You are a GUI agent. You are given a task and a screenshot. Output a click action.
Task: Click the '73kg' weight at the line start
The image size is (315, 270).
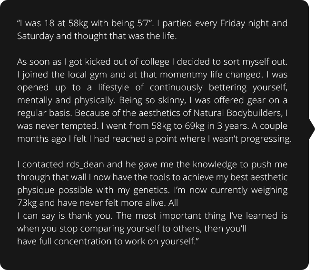(x=27, y=203)
